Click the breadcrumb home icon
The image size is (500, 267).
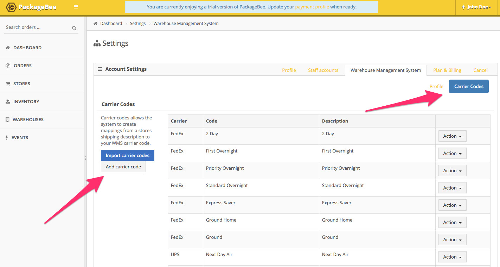95,24
